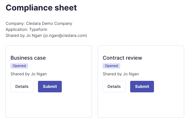The height and width of the screenshot is (124, 193).
Task: Click the Application: Typeform line
Action: [x=26, y=30]
